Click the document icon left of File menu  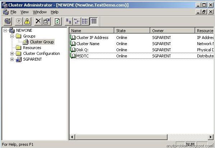(6, 12)
